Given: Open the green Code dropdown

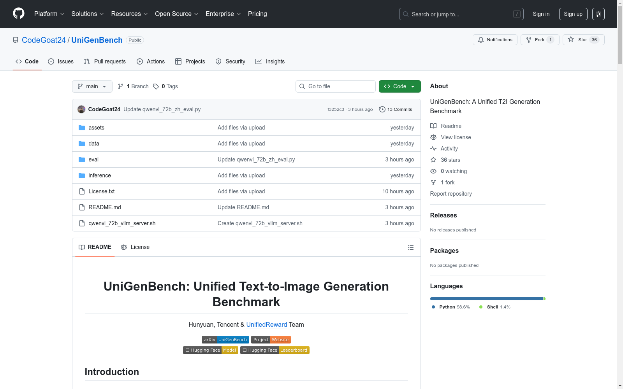Looking at the screenshot, I should [x=400, y=86].
